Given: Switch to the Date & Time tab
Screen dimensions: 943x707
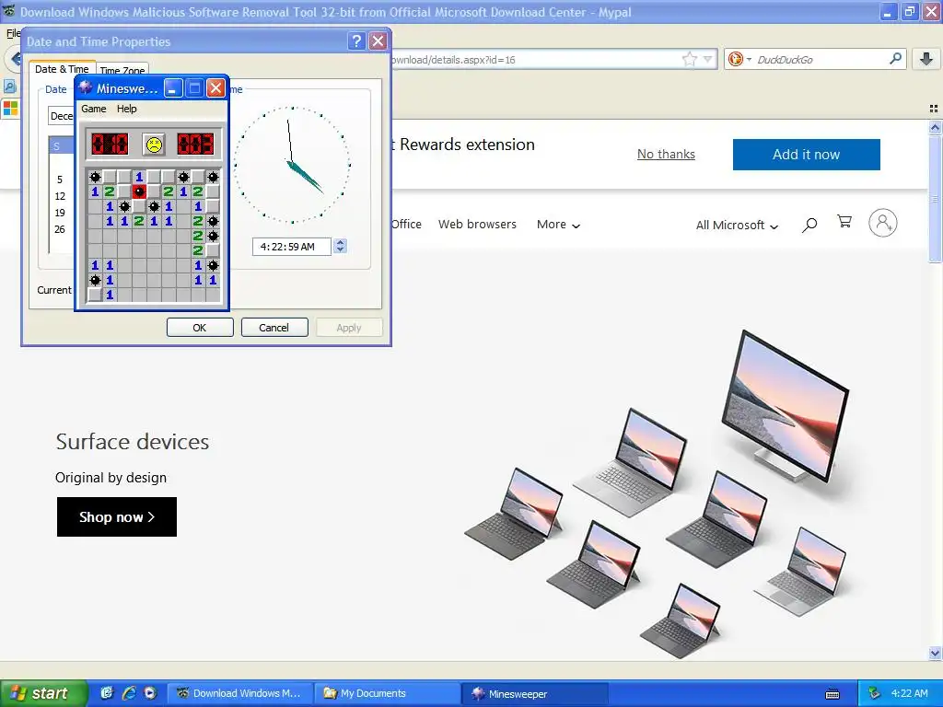Looking at the screenshot, I should point(62,69).
